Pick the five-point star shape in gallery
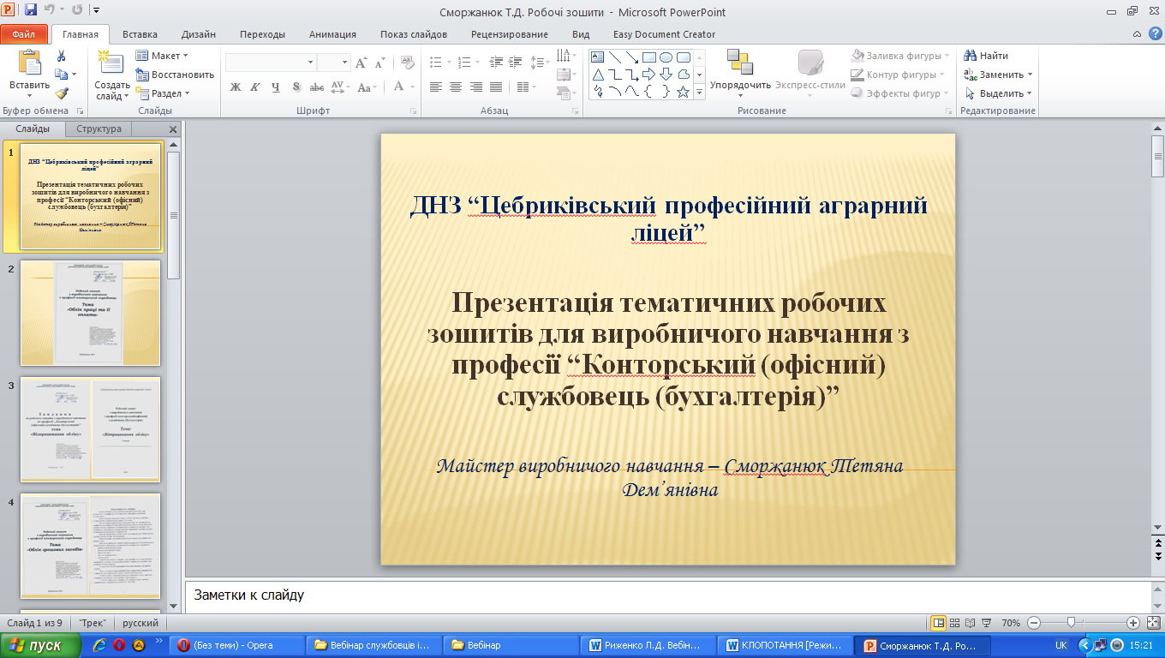The image size is (1165, 658). click(683, 92)
